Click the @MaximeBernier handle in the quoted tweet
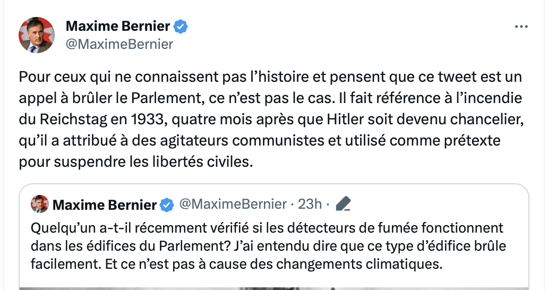The image size is (548, 290). pos(233,204)
